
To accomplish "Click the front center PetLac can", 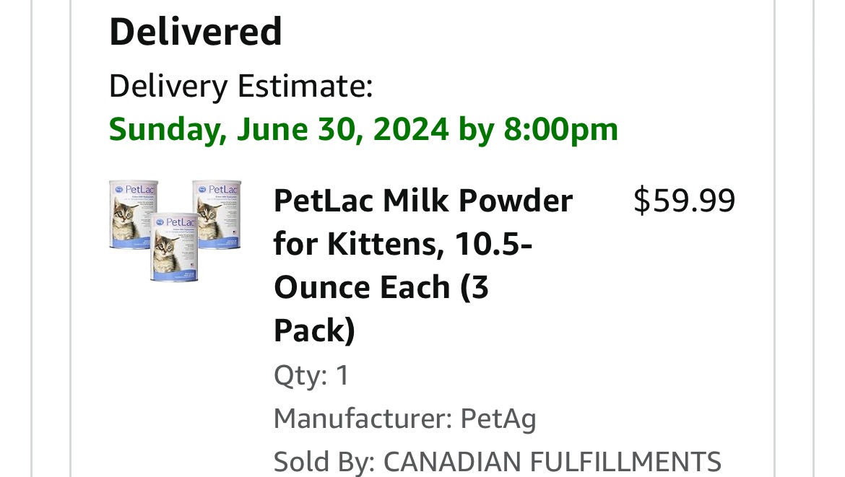I will [x=174, y=247].
